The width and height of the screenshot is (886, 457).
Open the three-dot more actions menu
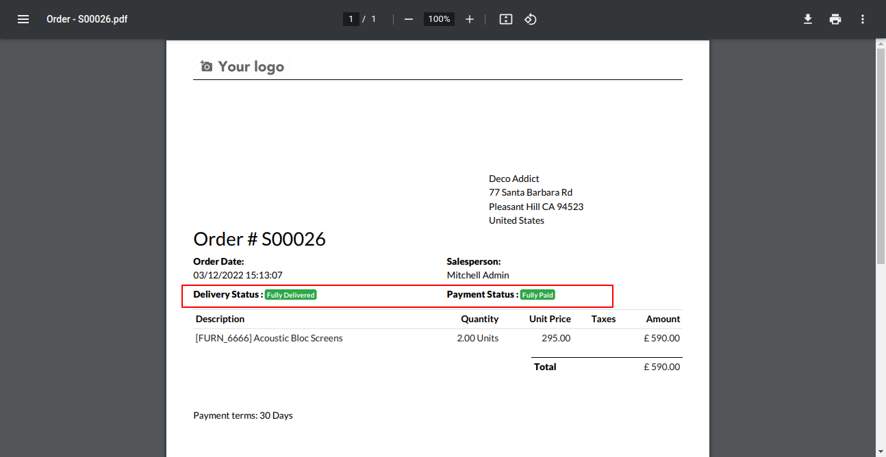click(863, 19)
